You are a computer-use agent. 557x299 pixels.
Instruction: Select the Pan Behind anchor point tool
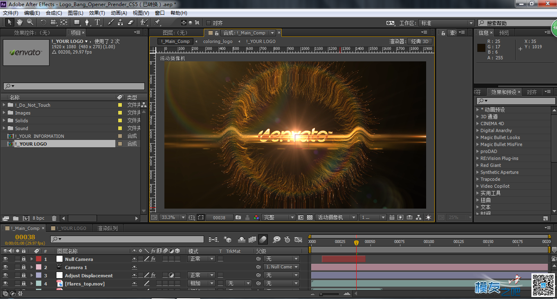pyautogui.click(x=64, y=22)
